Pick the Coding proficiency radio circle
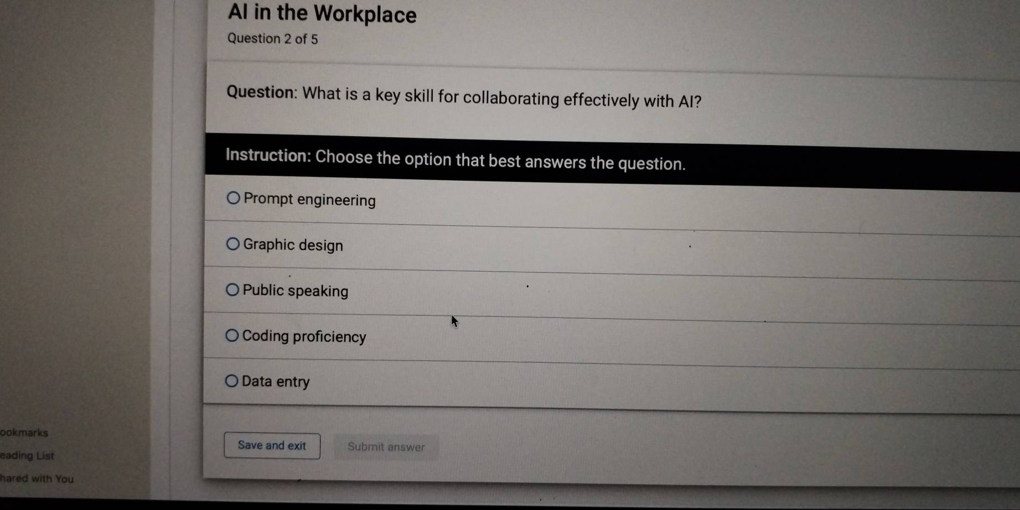 click(x=232, y=335)
